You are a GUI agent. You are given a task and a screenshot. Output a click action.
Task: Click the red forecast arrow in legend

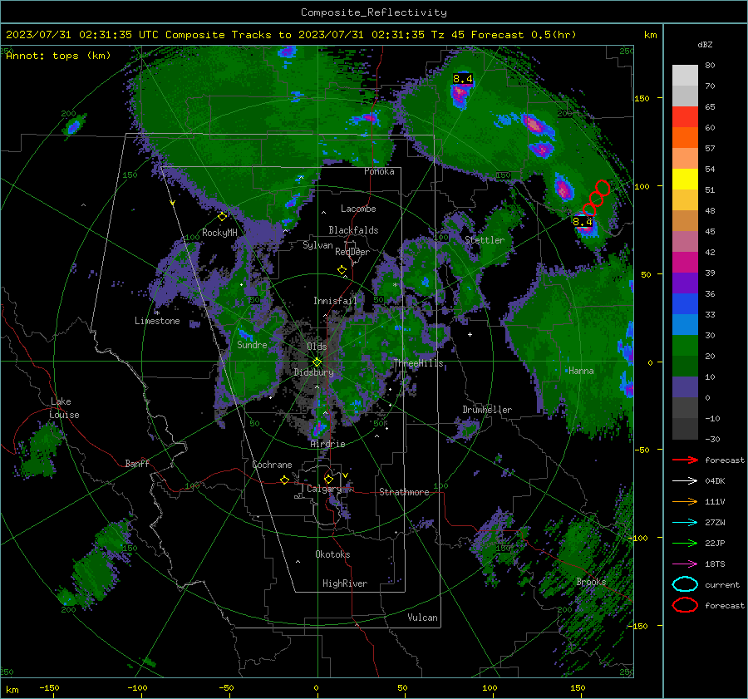(685, 460)
